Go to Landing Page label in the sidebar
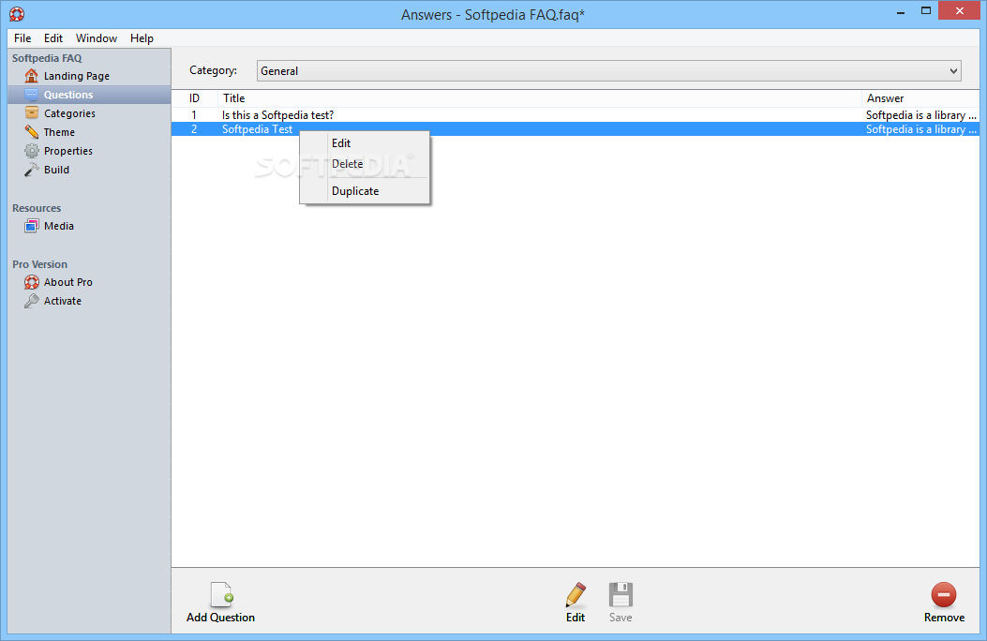 click(x=77, y=76)
